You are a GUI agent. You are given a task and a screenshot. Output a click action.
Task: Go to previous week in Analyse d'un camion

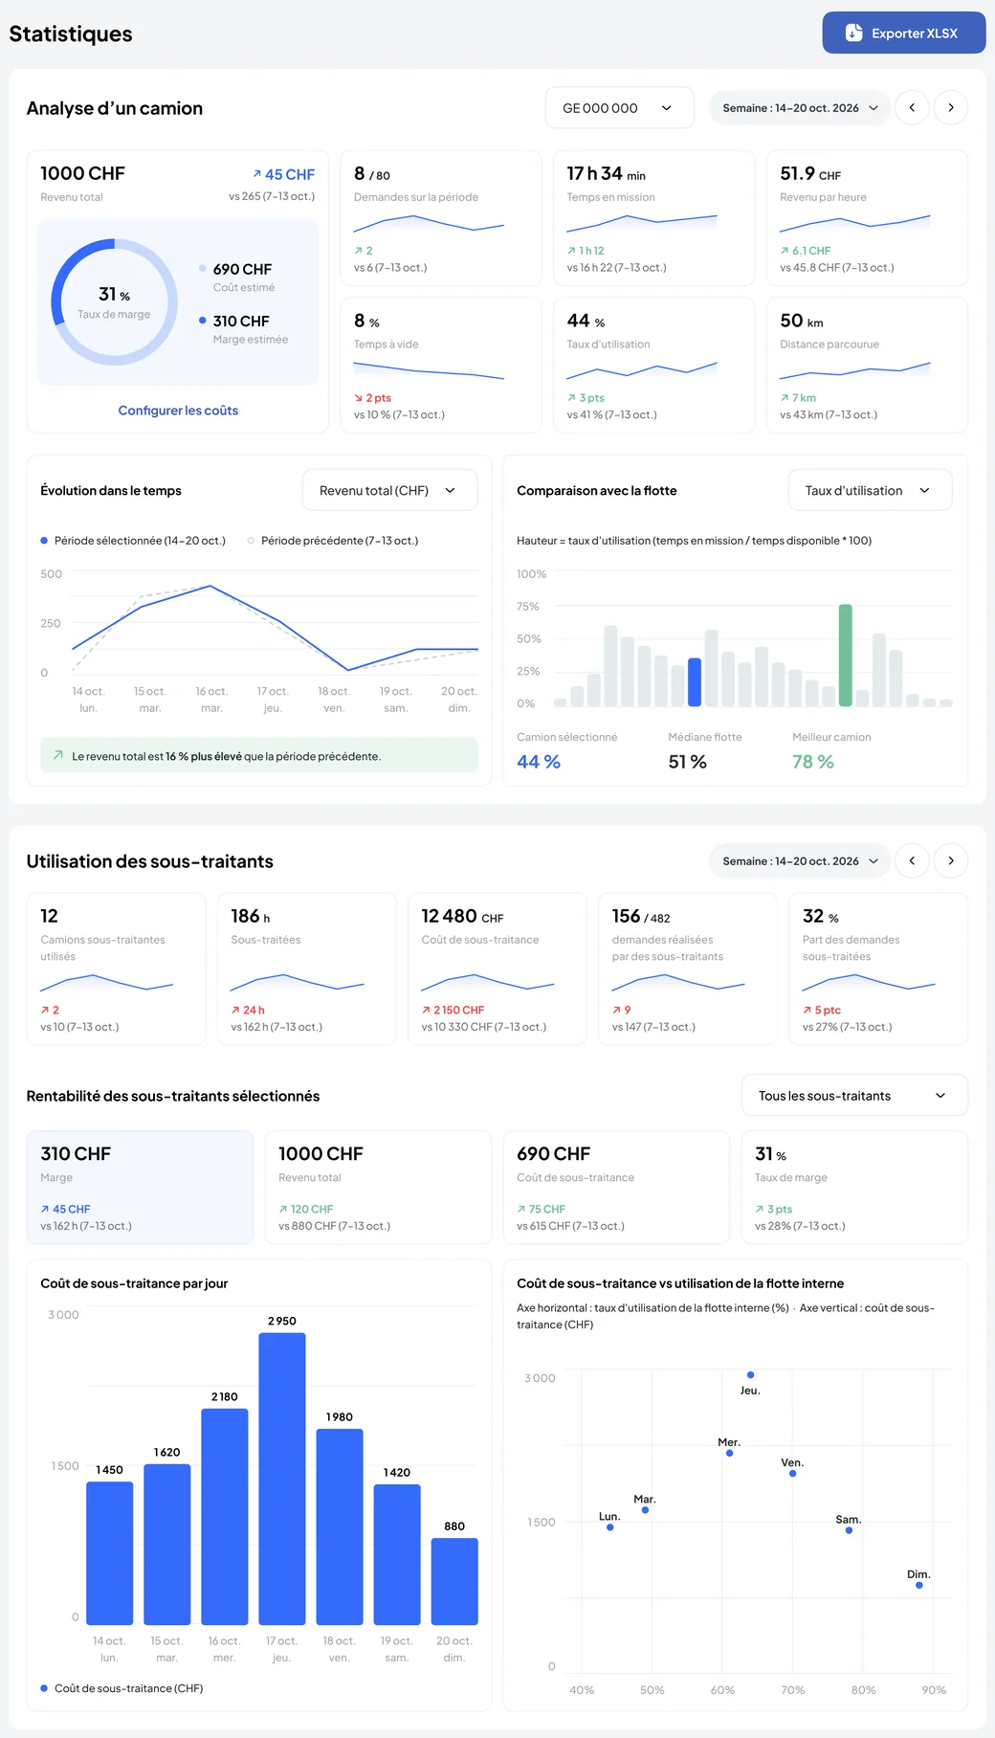pyautogui.click(x=912, y=108)
